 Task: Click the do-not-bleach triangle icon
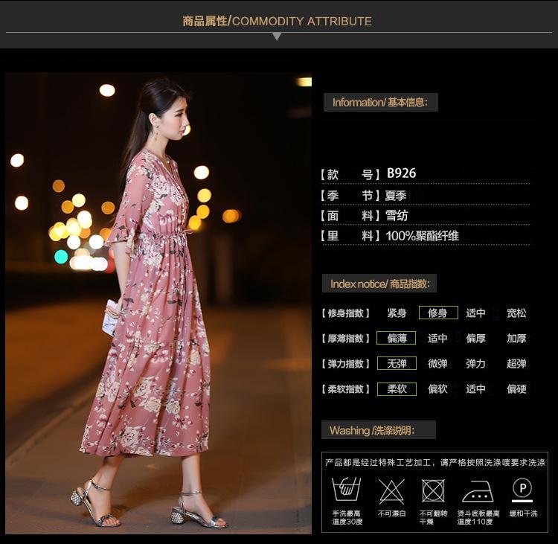tap(391, 490)
